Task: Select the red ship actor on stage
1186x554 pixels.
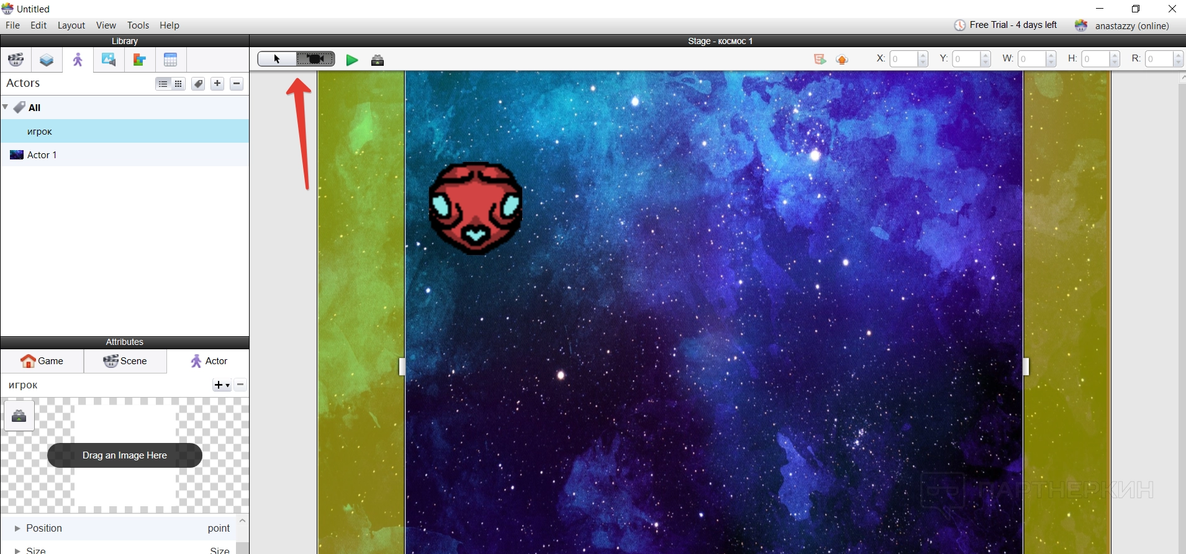Action: click(x=476, y=208)
